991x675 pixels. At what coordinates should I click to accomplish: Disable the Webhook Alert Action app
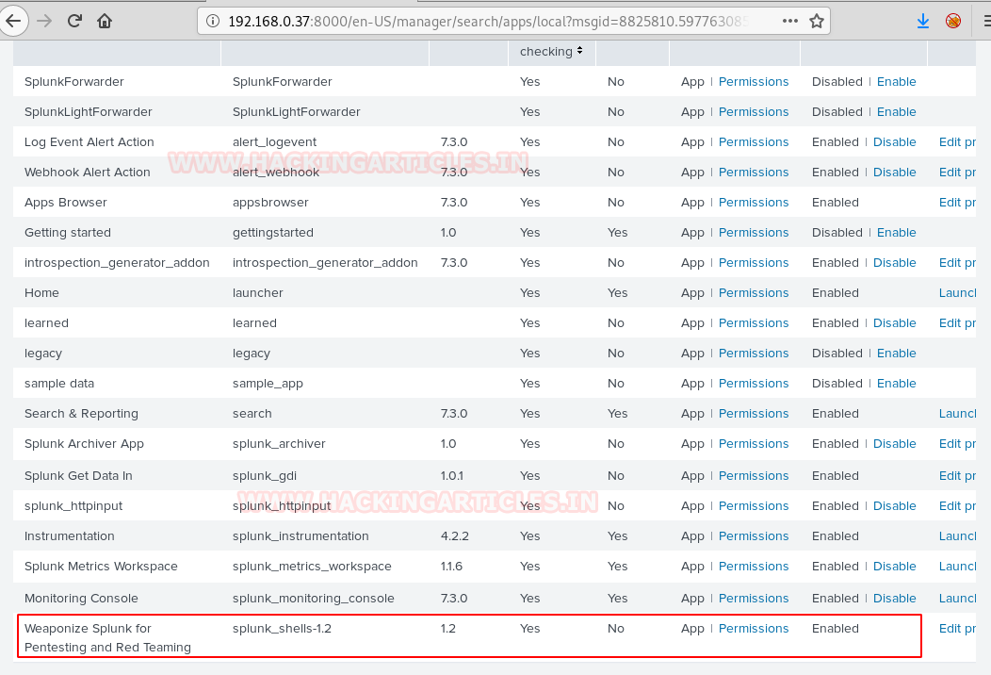click(894, 173)
